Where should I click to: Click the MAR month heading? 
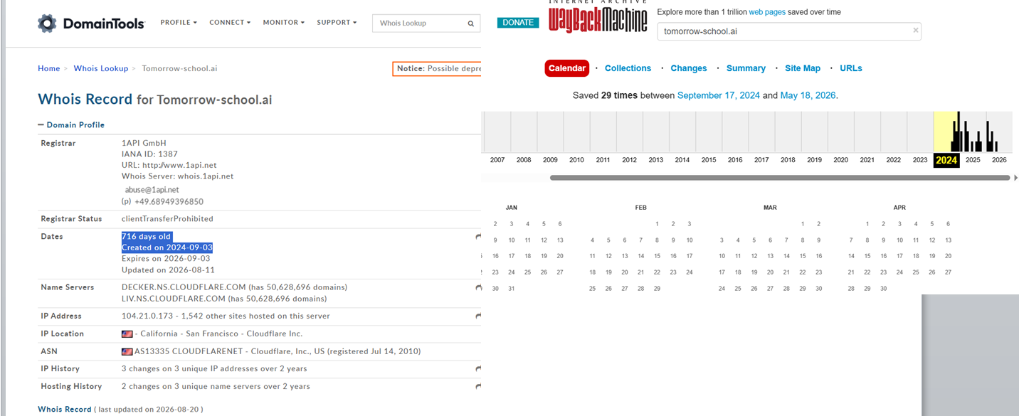tap(770, 208)
